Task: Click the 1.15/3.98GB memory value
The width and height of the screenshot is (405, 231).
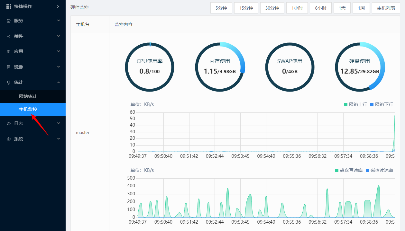Action: [x=220, y=71]
